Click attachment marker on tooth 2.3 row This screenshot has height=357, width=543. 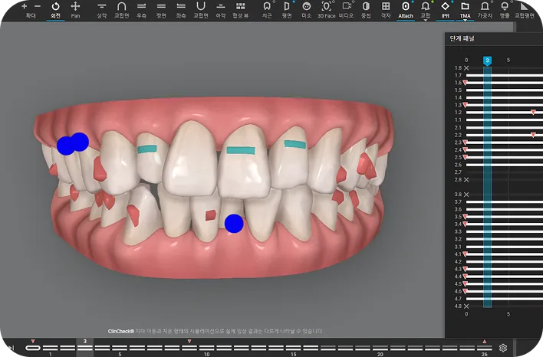click(x=465, y=142)
